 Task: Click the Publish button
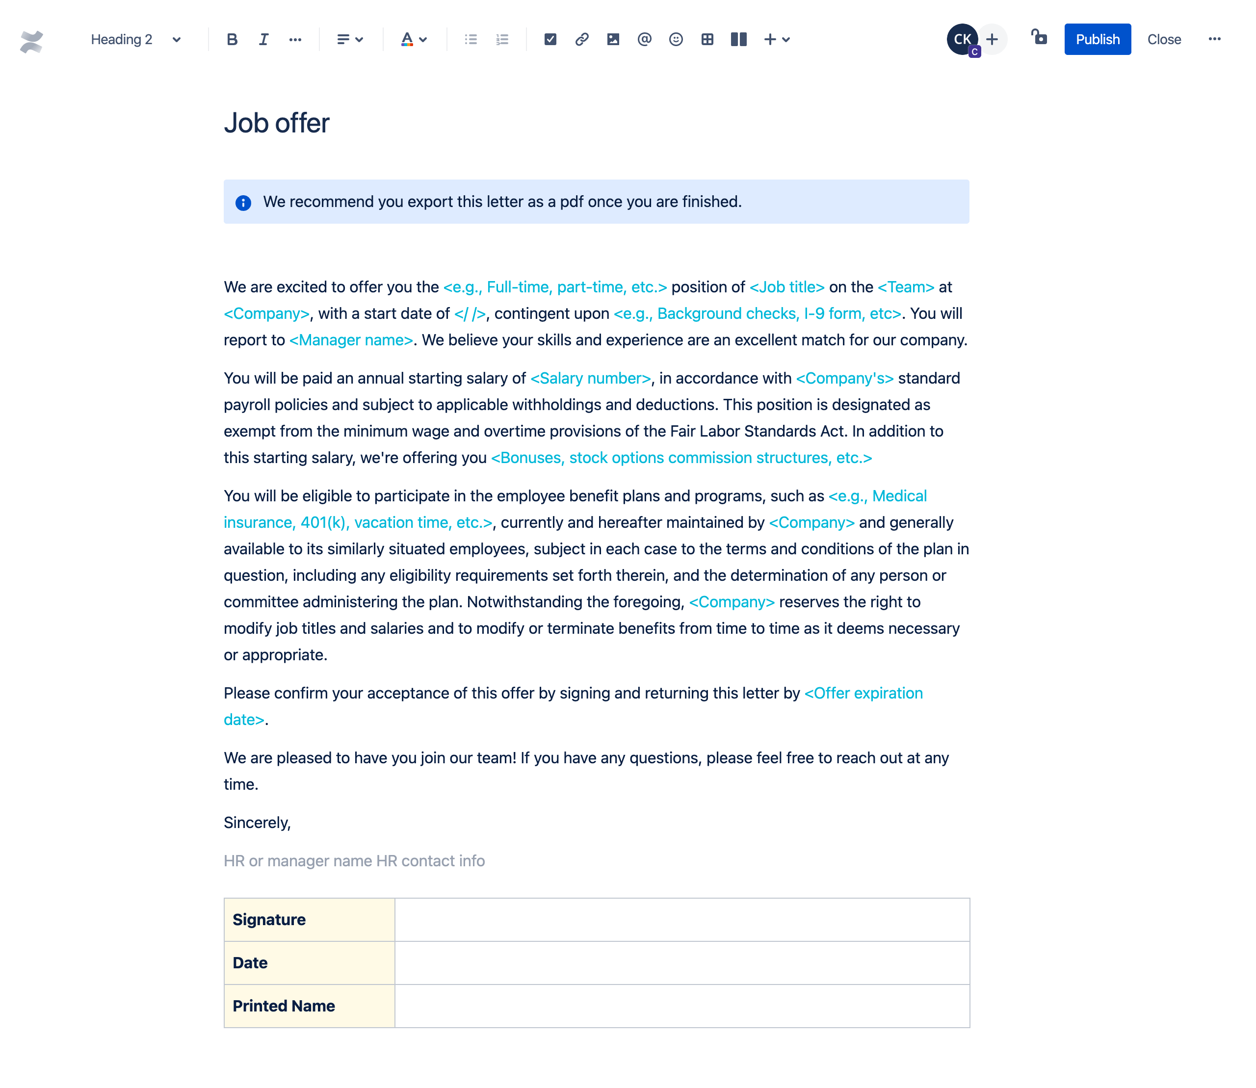pyautogui.click(x=1097, y=40)
